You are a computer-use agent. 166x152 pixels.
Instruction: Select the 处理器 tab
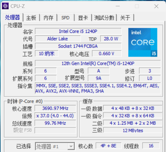point(12,17)
